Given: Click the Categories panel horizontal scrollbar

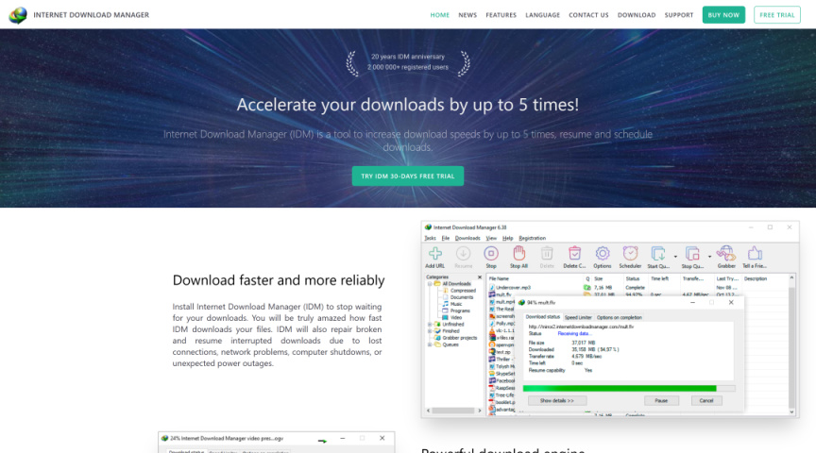Looking at the screenshot, I should (453, 411).
